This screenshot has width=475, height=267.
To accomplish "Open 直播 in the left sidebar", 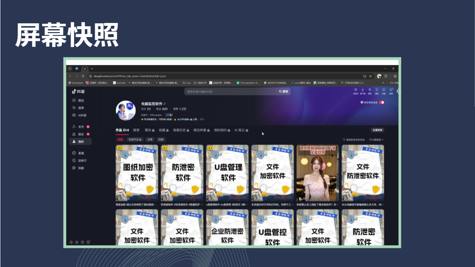I will pos(78,153).
